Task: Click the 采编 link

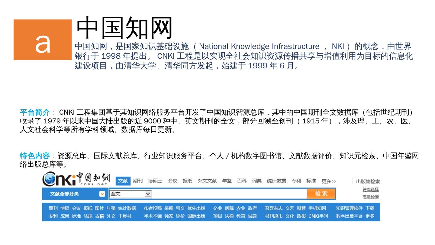Action: (x=169, y=208)
